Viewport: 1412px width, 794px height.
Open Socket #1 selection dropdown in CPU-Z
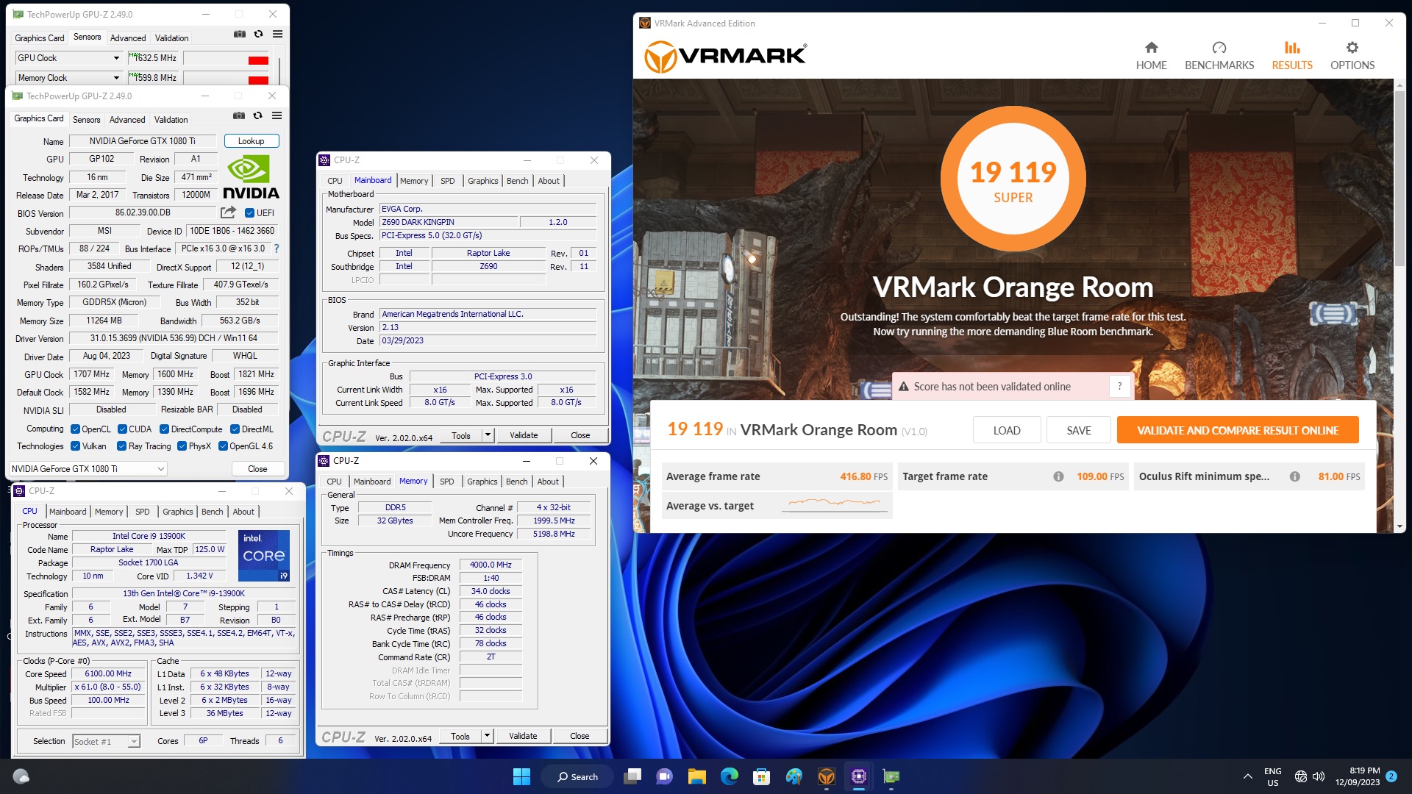click(x=106, y=742)
